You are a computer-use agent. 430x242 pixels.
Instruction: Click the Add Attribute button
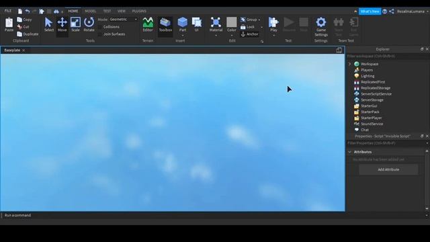click(388, 169)
